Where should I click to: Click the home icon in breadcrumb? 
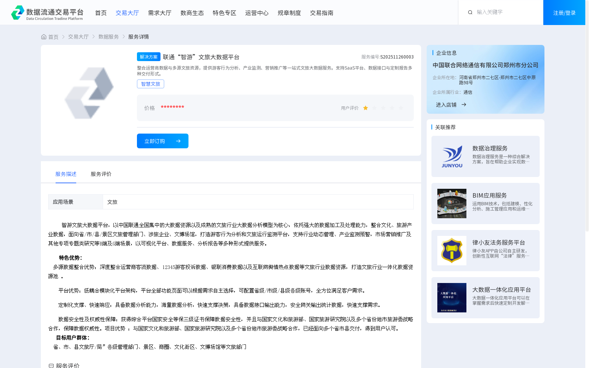click(x=44, y=37)
